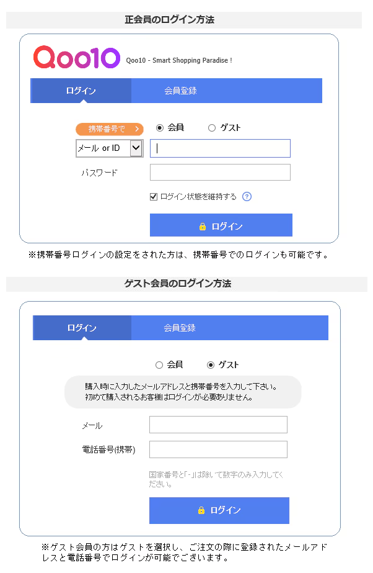Viewport: 373px width, 573px height.
Task: Click the lock icon on the guest ログイン button
Action: (x=201, y=510)
